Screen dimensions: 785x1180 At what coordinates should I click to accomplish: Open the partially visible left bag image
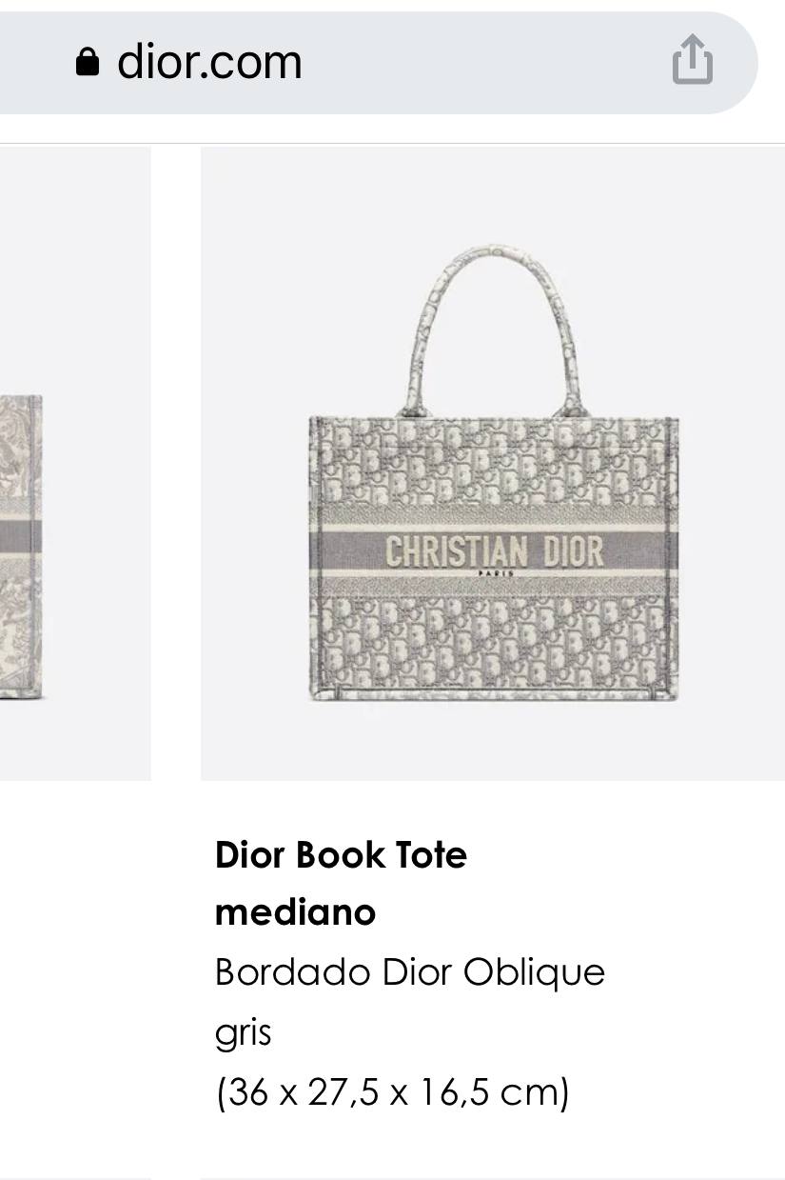click(x=75, y=464)
